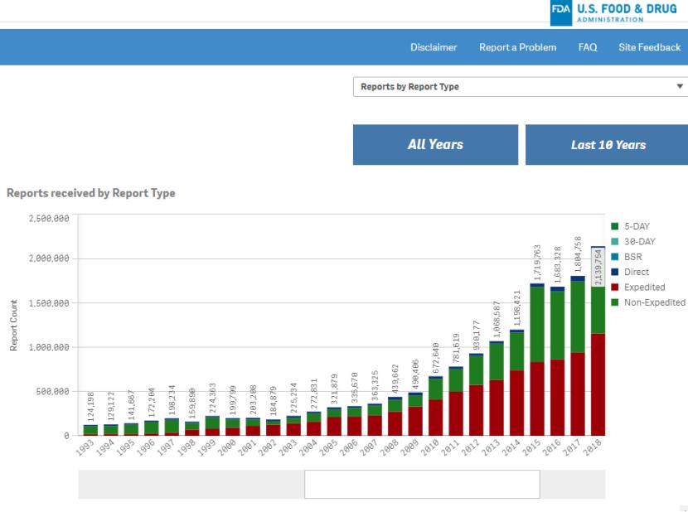688x512 pixels.
Task: Toggle the Expedited legend entry
Action: pos(643,287)
